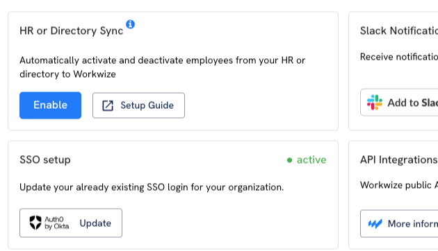The width and height of the screenshot is (438, 251).
Task: Enable HR or Directory Sync
Action: click(x=50, y=105)
